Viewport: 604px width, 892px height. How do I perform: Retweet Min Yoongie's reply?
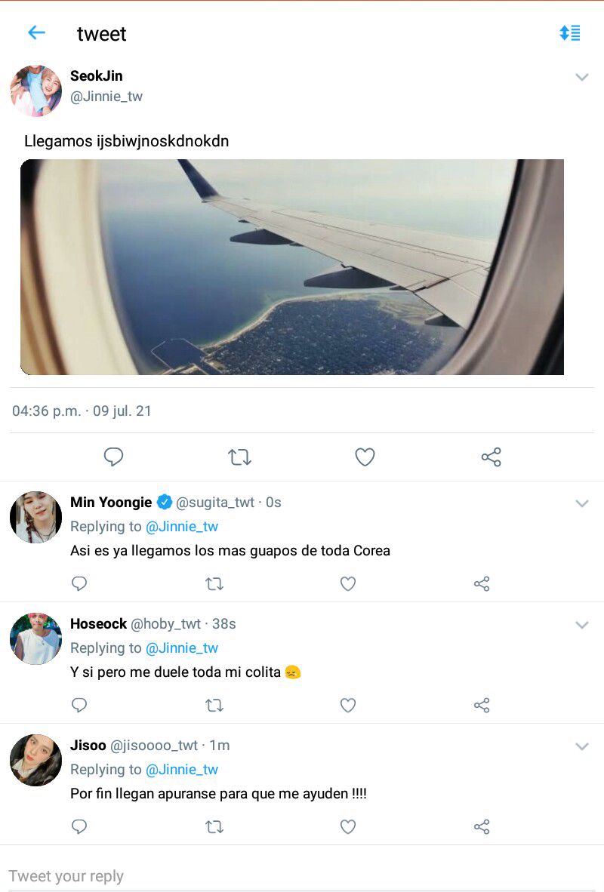214,583
